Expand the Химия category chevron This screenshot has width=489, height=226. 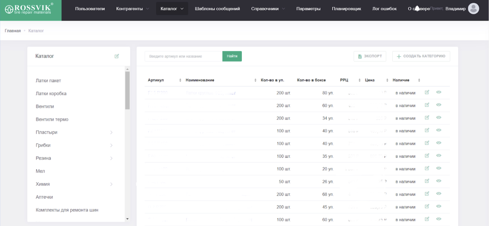111,184
